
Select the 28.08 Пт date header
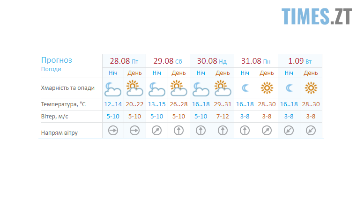124,61
